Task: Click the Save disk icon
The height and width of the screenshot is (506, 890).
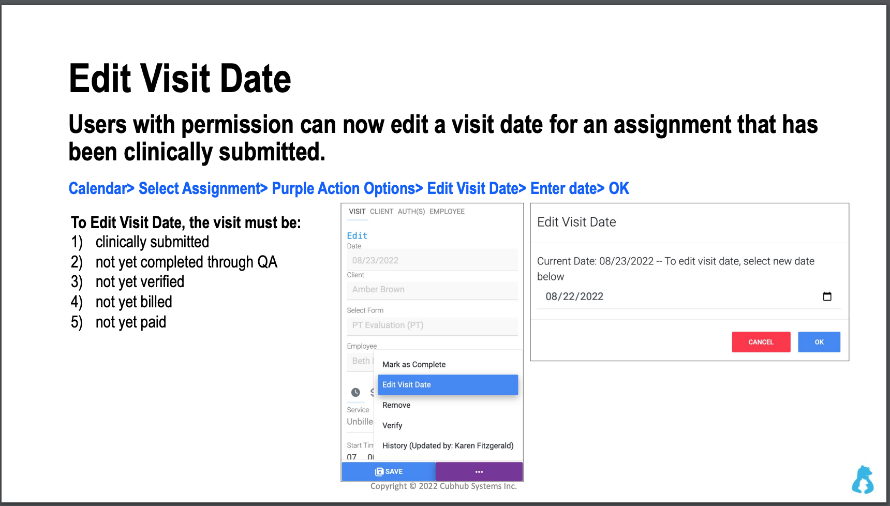Action: [379, 471]
